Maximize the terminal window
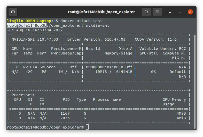 click(180, 12)
